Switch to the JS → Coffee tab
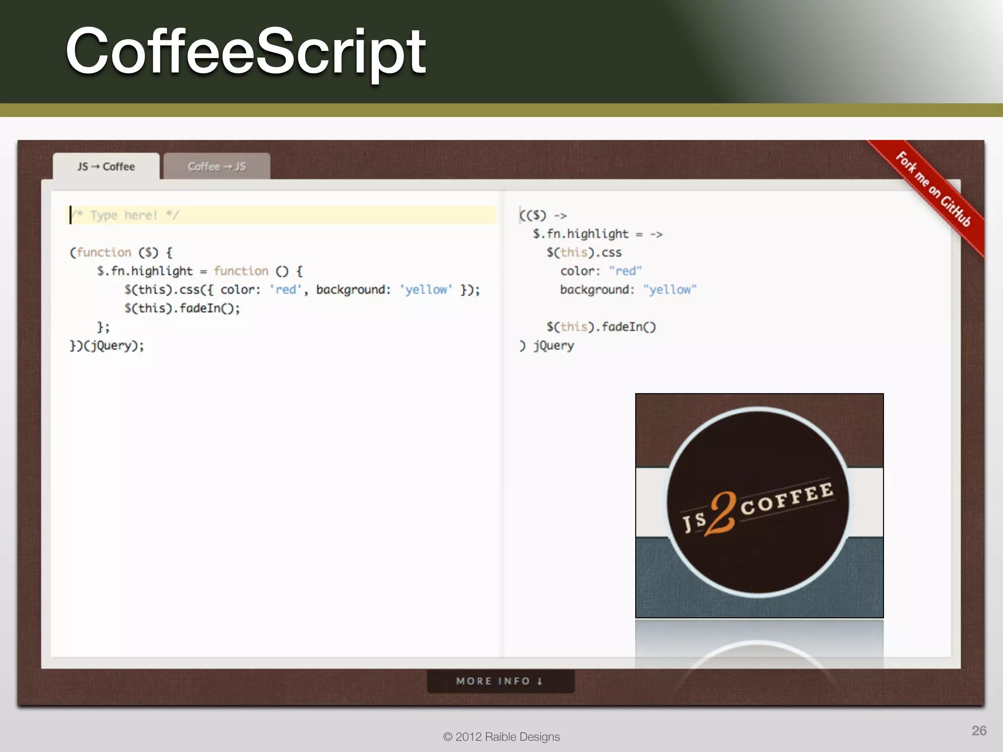1003x752 pixels. pyautogui.click(x=106, y=166)
